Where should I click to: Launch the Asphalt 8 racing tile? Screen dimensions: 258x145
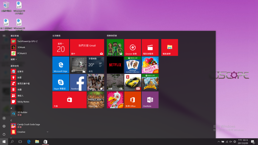pos(133,83)
